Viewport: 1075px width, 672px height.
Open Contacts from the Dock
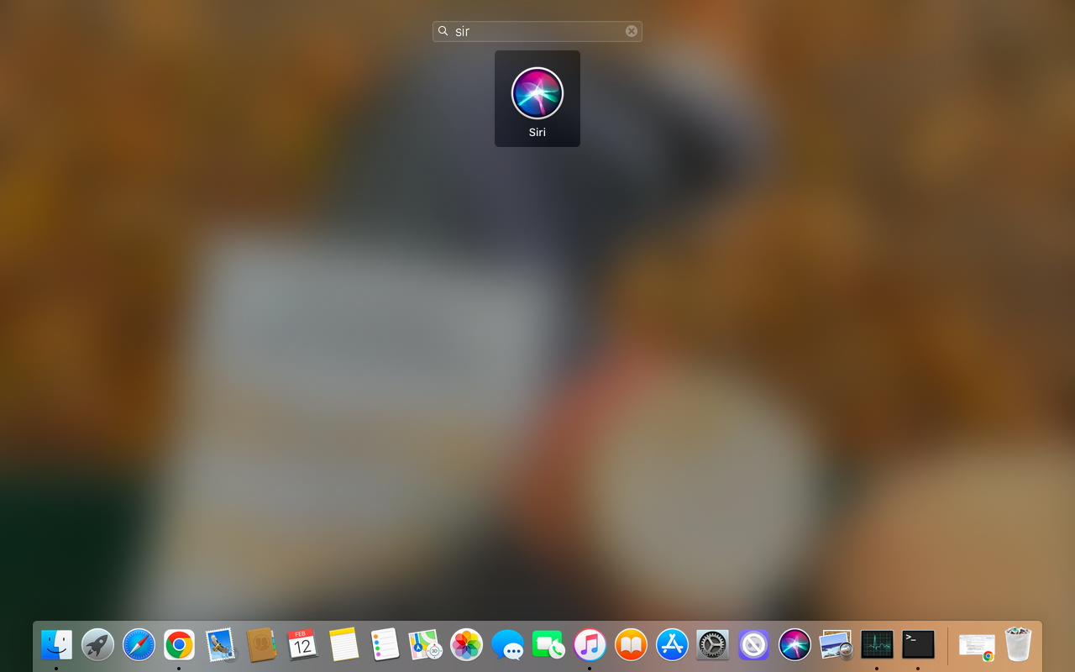tap(261, 645)
